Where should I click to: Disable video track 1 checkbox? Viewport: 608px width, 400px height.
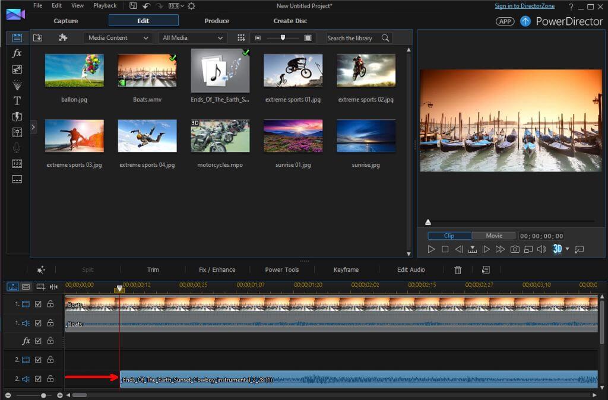tap(38, 304)
